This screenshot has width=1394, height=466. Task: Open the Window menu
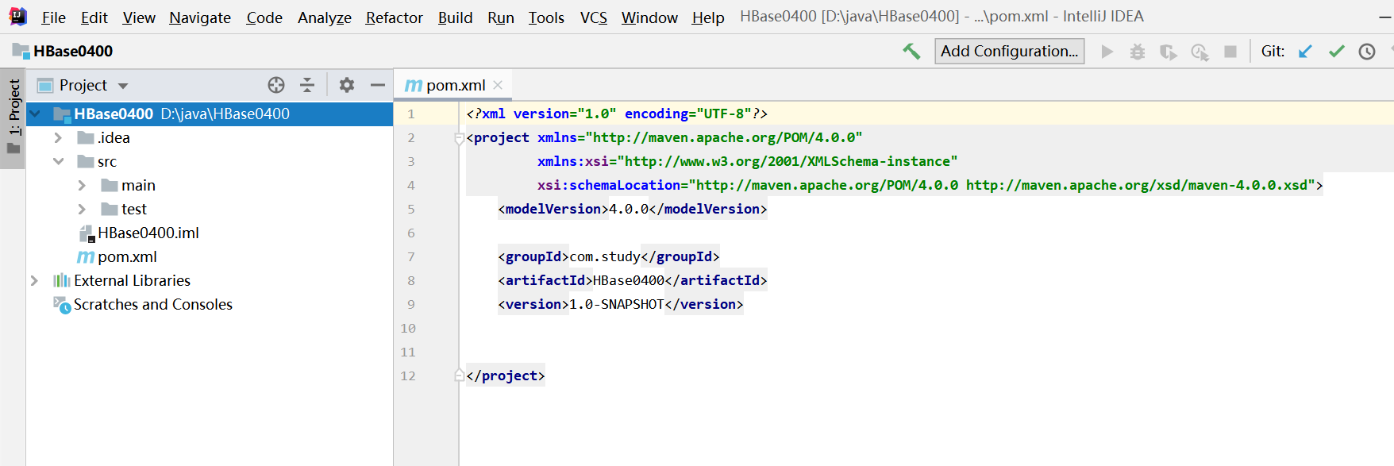click(649, 17)
